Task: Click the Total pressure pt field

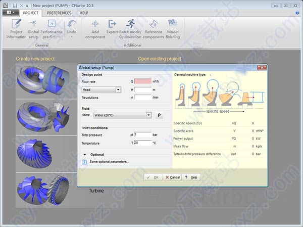Action: (142, 134)
